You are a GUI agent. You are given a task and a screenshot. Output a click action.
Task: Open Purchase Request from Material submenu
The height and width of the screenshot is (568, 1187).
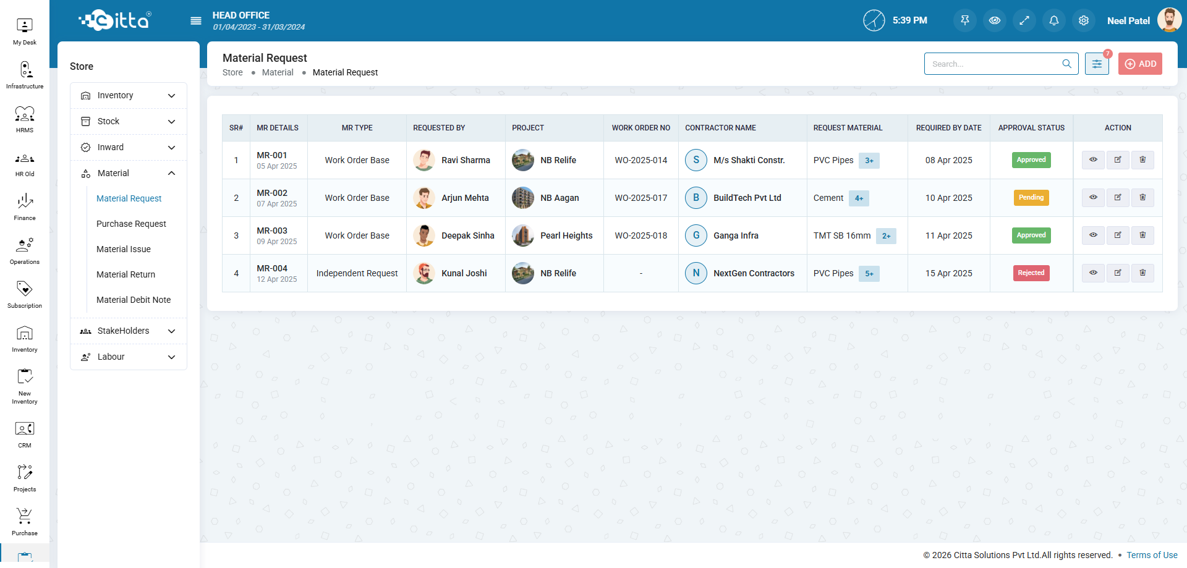click(131, 224)
